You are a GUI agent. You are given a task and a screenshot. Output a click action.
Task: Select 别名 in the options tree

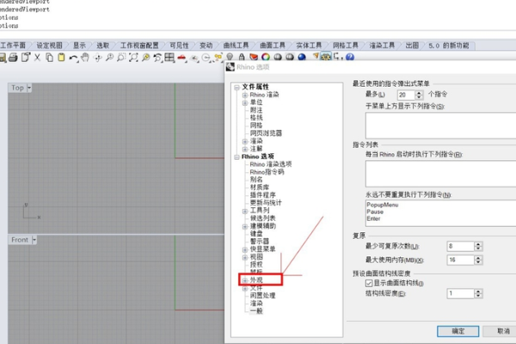point(255,180)
